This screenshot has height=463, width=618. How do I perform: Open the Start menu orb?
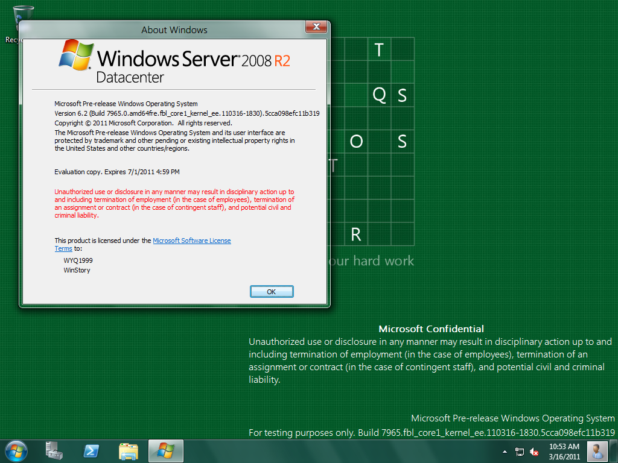tap(16, 450)
